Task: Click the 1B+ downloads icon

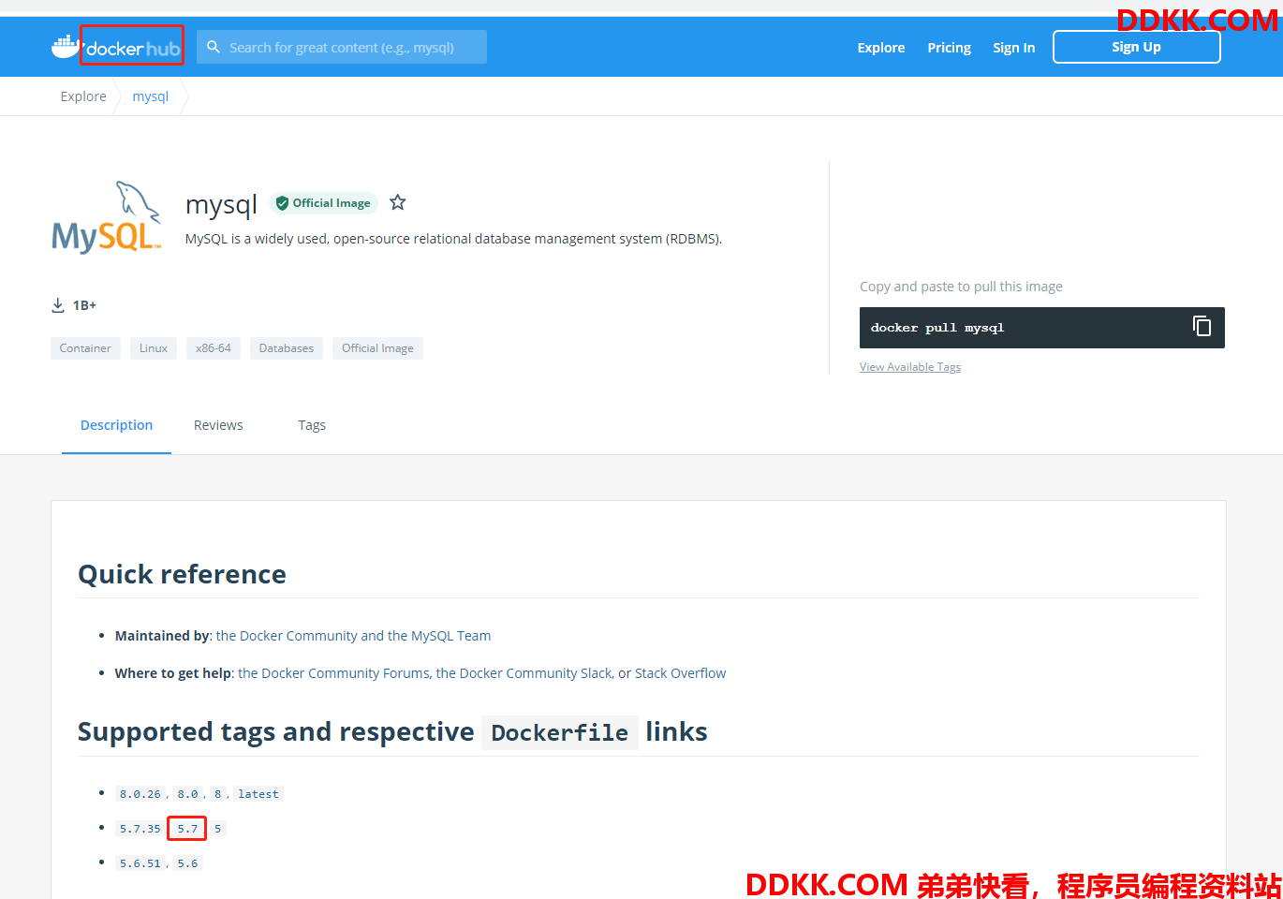Action: coord(58,305)
